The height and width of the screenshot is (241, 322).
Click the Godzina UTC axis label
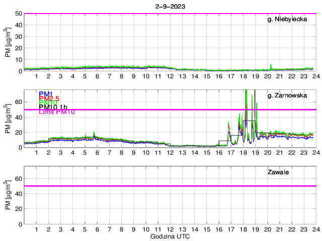tap(170, 236)
